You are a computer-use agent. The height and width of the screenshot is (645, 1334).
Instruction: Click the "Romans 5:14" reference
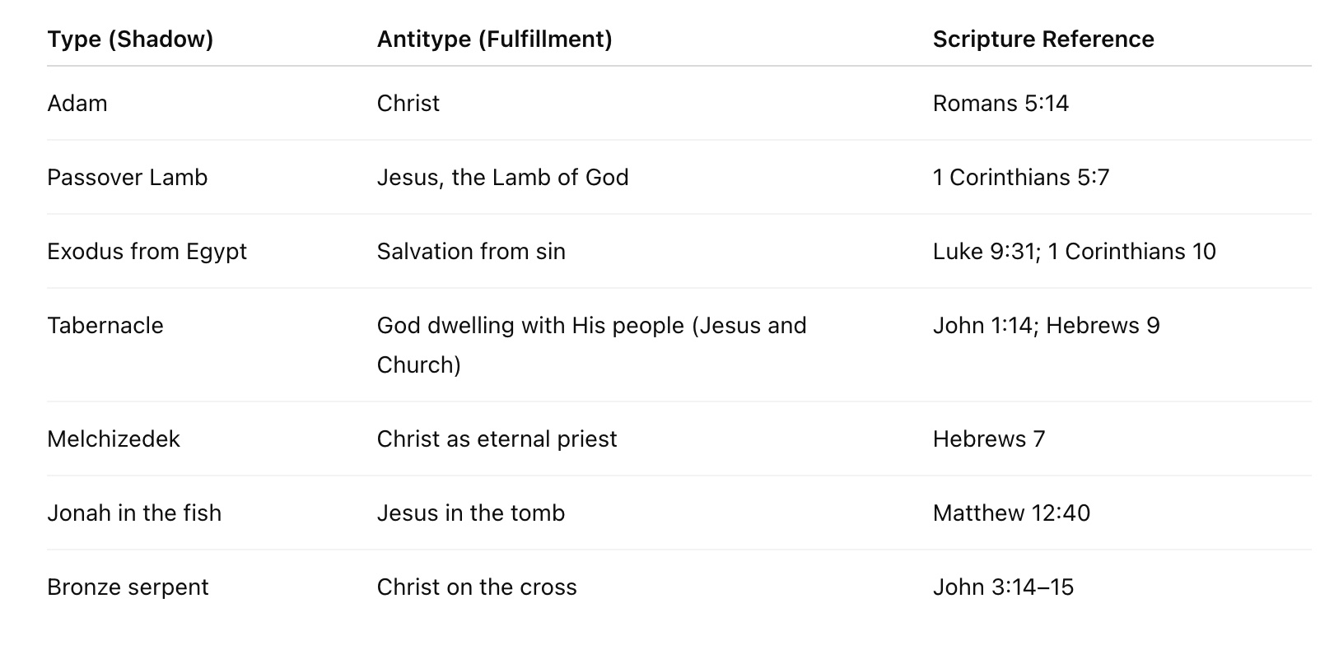[1000, 104]
